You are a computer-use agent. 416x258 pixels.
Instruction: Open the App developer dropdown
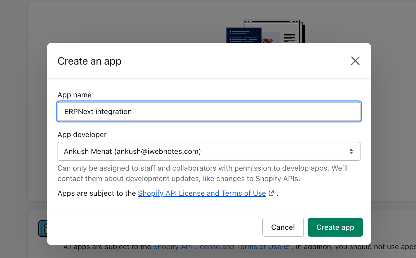[209, 151]
